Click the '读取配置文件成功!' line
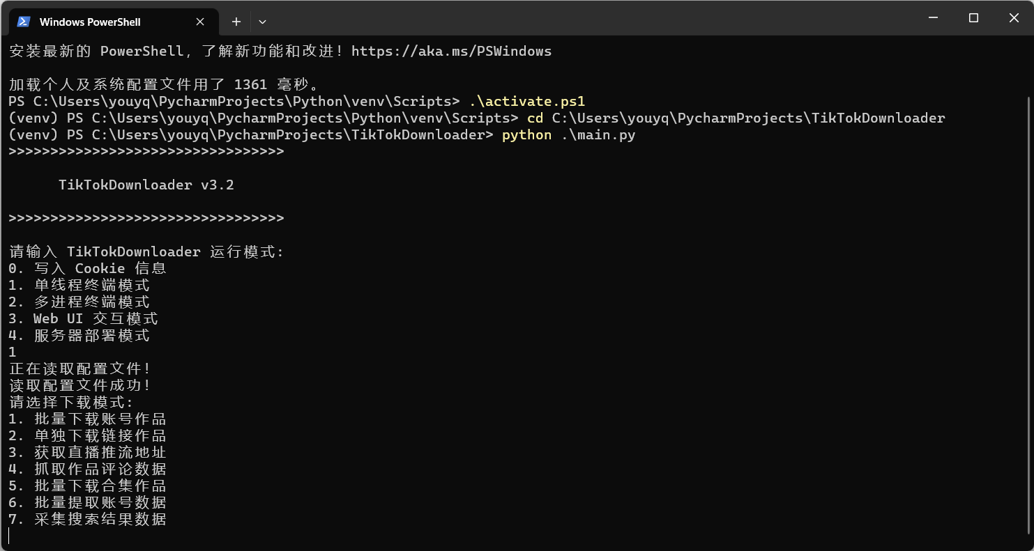Viewport: 1034px width, 551px height. 80,385
